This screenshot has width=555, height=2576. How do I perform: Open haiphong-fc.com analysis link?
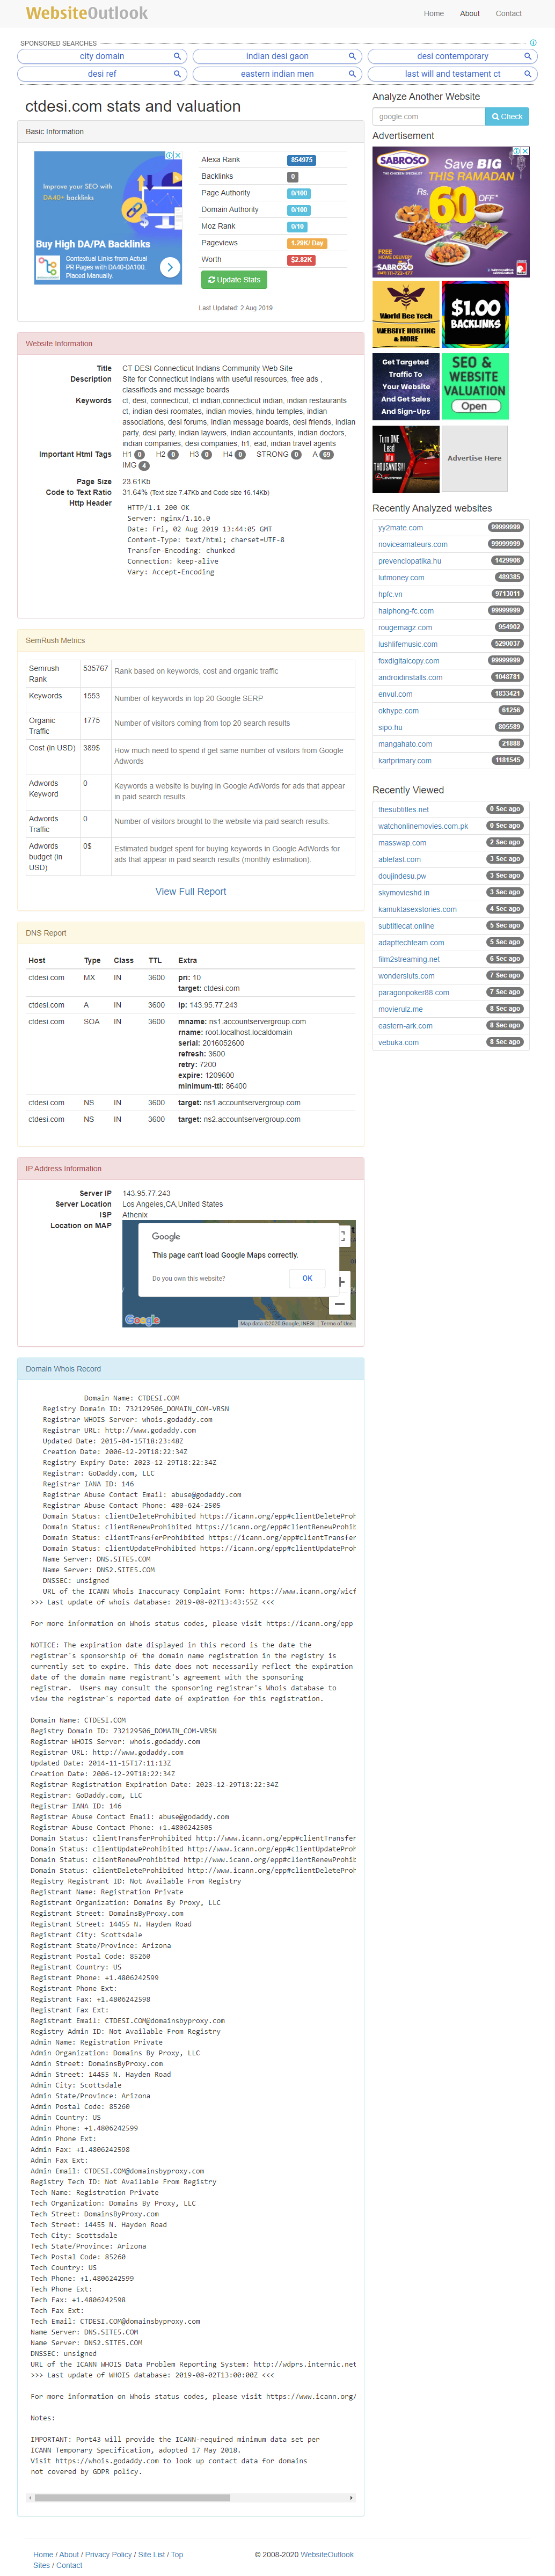coord(406,611)
